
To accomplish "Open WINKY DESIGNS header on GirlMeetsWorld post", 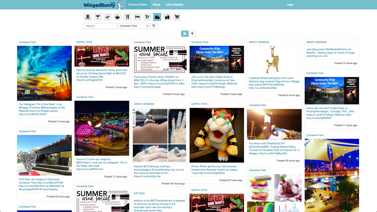I will click(316, 42).
